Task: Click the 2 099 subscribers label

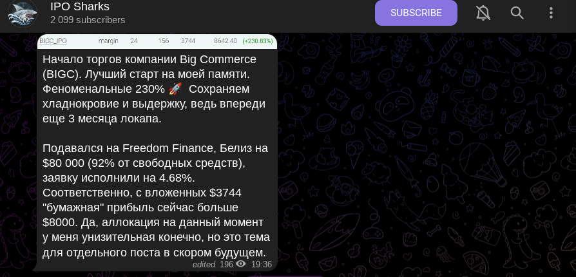Action: coord(88,20)
